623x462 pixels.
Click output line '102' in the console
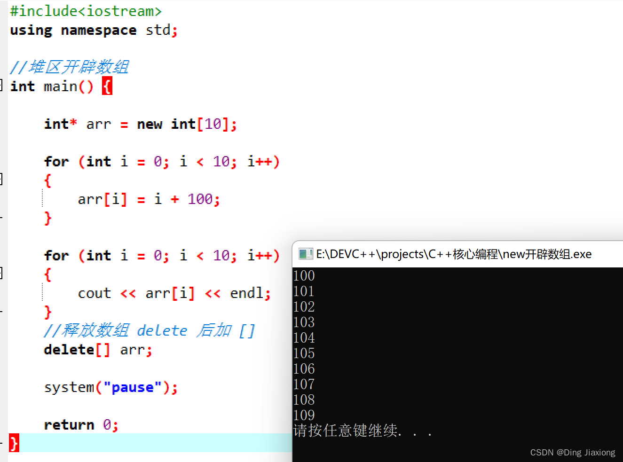(304, 306)
